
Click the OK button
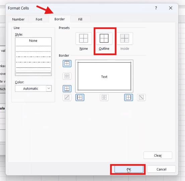pos(129,169)
